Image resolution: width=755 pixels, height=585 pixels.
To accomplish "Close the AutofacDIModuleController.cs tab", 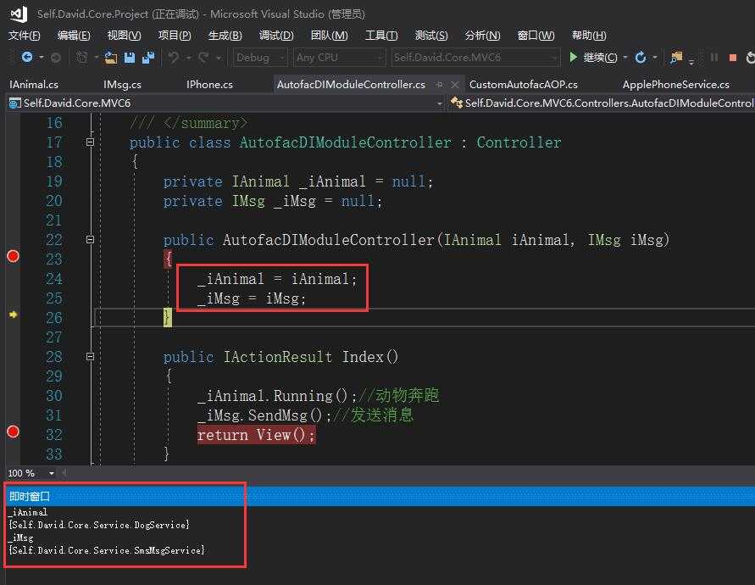I will pos(454,84).
